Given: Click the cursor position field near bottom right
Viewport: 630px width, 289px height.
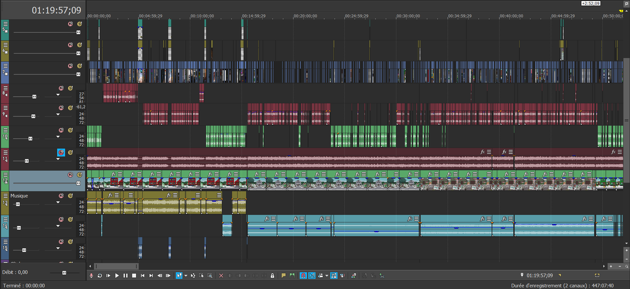Looking at the screenshot, I should tap(540, 275).
